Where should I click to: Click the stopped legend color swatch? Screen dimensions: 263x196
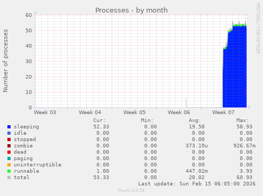(9, 139)
